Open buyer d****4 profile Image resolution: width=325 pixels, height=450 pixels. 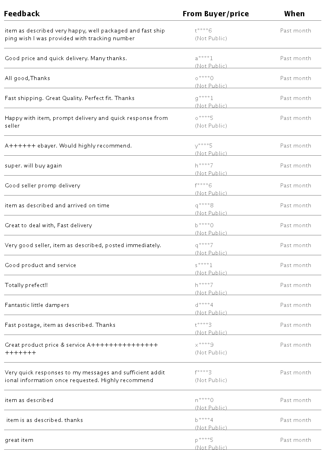[x=204, y=305]
